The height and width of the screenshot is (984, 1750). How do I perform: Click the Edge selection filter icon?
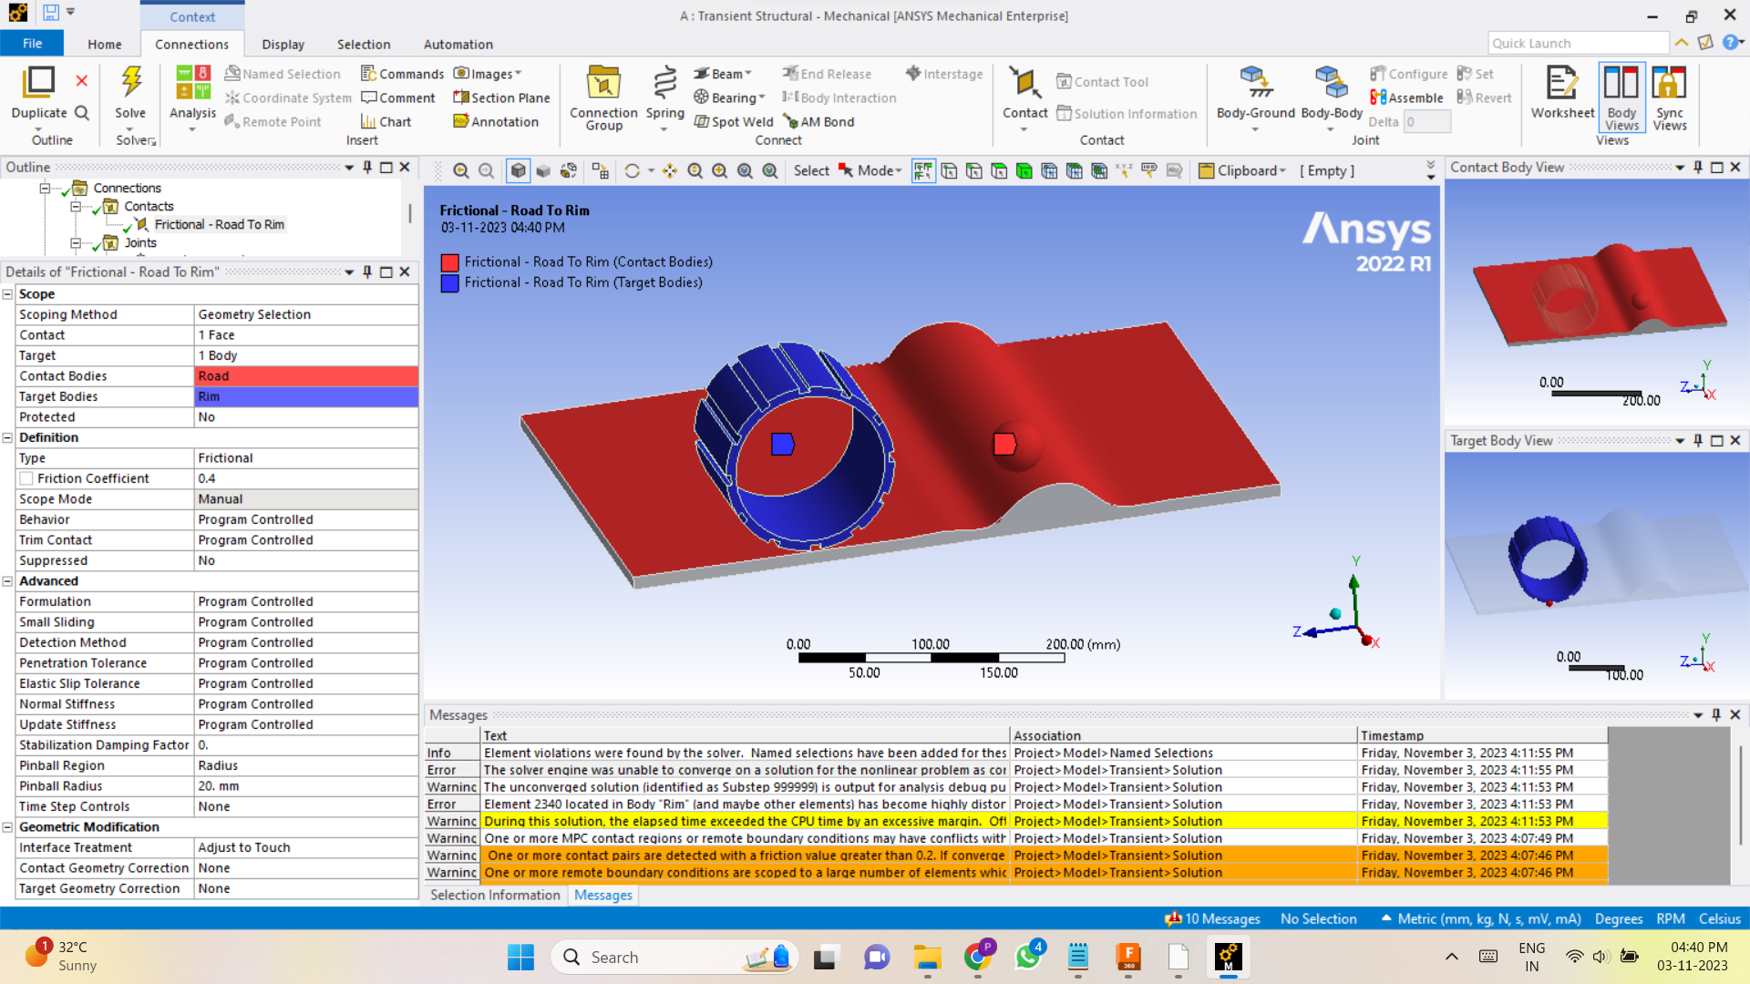click(973, 171)
